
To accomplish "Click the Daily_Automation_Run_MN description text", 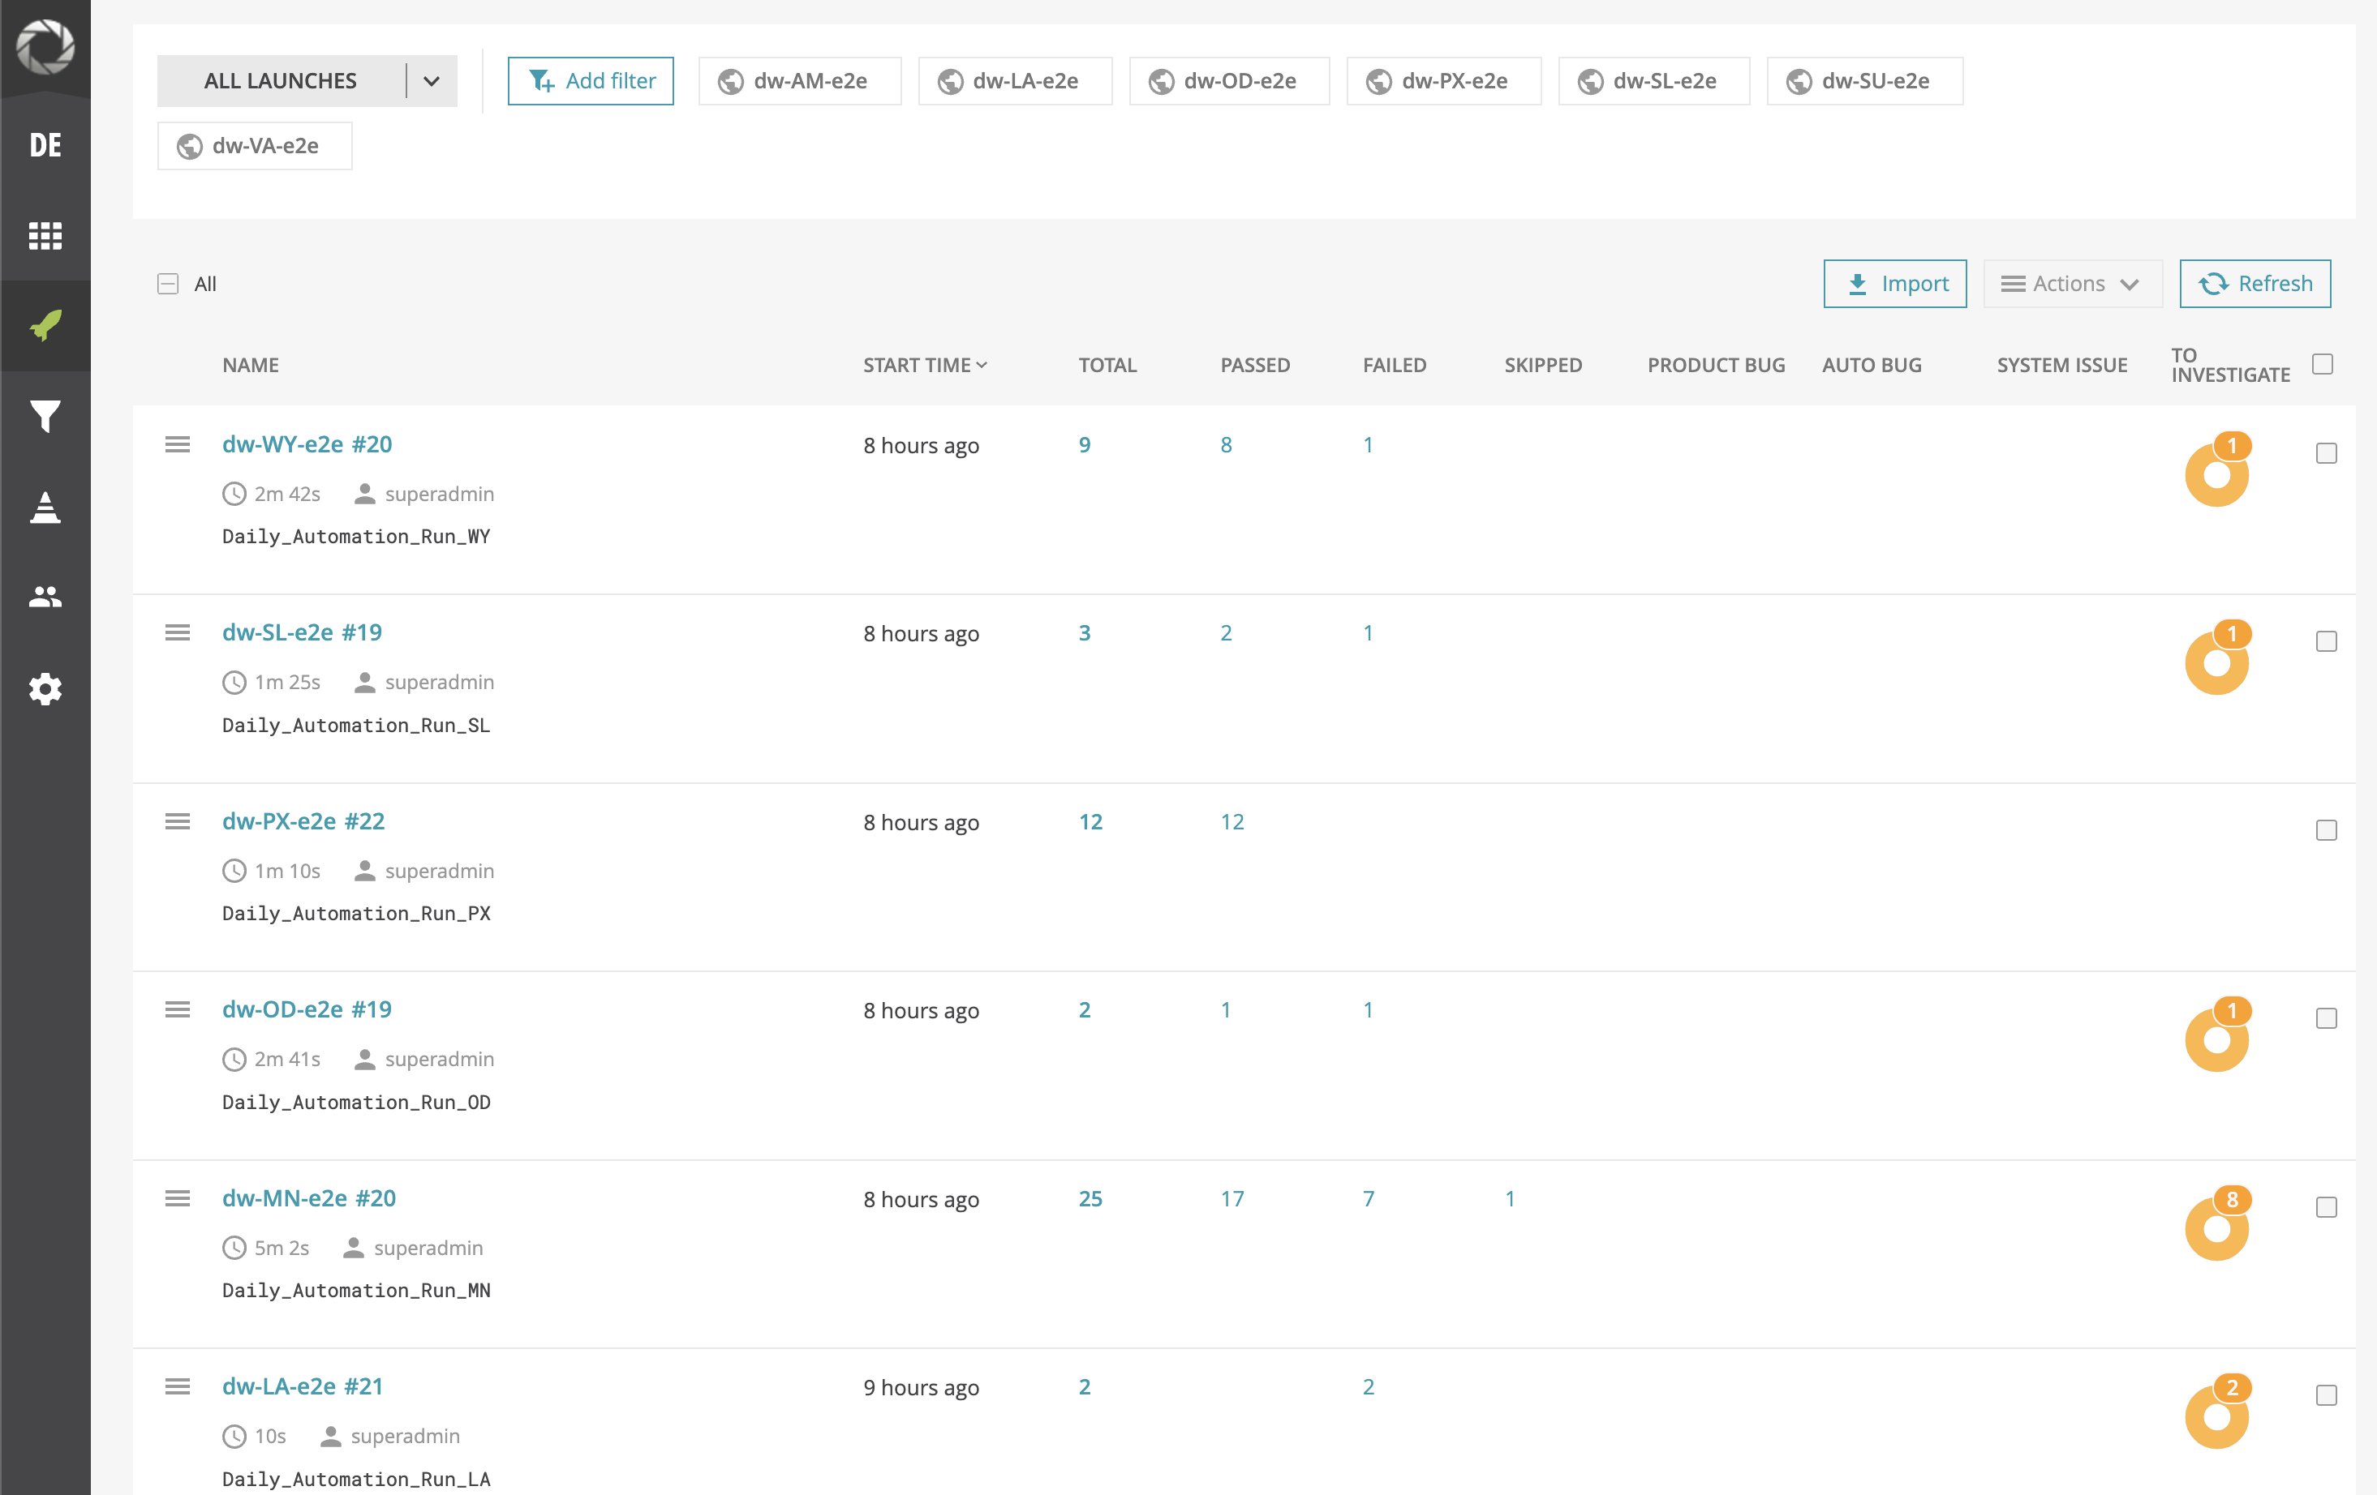I will (356, 1290).
